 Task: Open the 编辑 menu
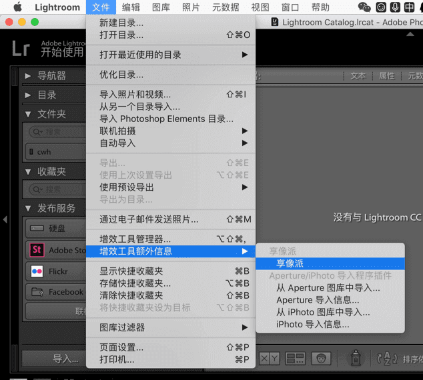[131, 7]
